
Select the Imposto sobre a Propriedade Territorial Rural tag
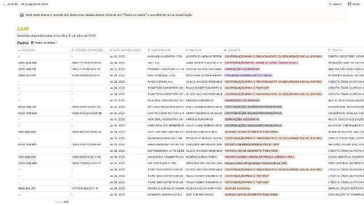tap(256, 163)
